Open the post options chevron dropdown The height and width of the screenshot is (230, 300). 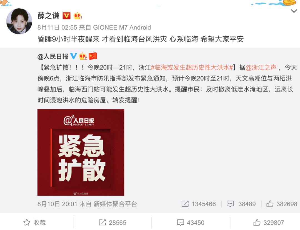point(294,11)
